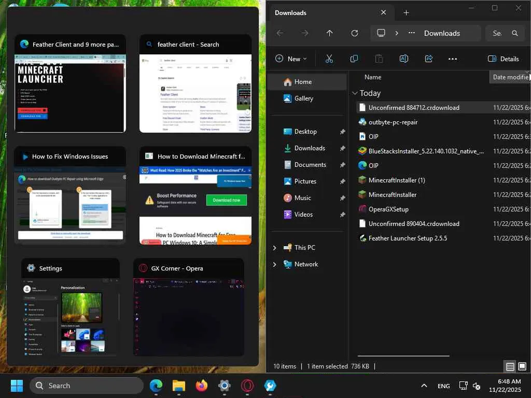Screen dimensions: 531x398
Task: Select feather client - Search window thumbnail
Action: coord(195,83)
